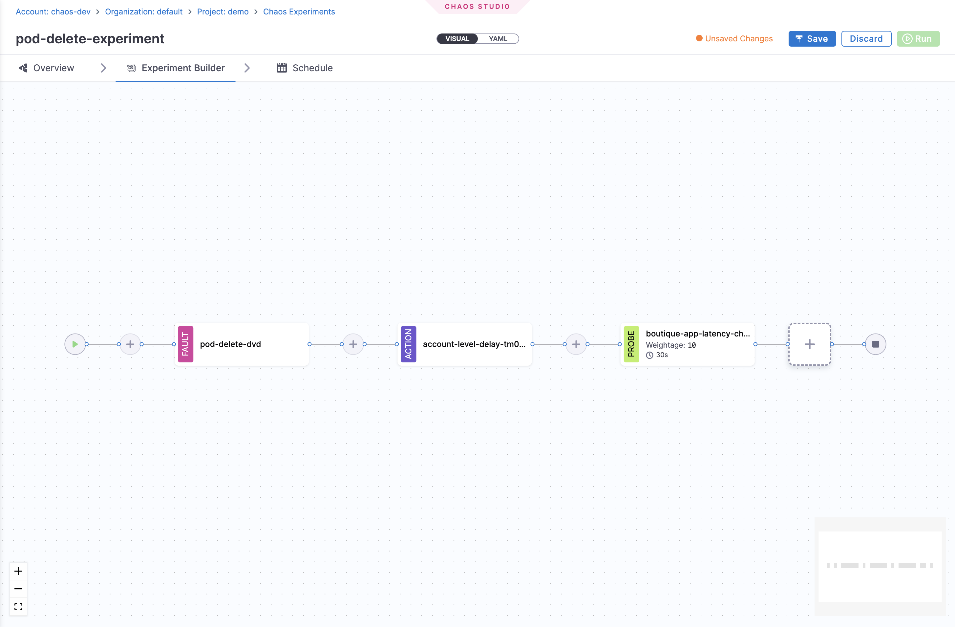The image size is (955, 627).
Task: Discard unsaved changes
Action: click(x=866, y=38)
